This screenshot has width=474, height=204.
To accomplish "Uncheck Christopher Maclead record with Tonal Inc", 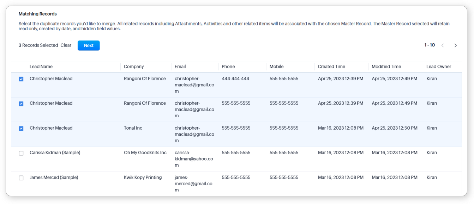I will click(21, 129).
